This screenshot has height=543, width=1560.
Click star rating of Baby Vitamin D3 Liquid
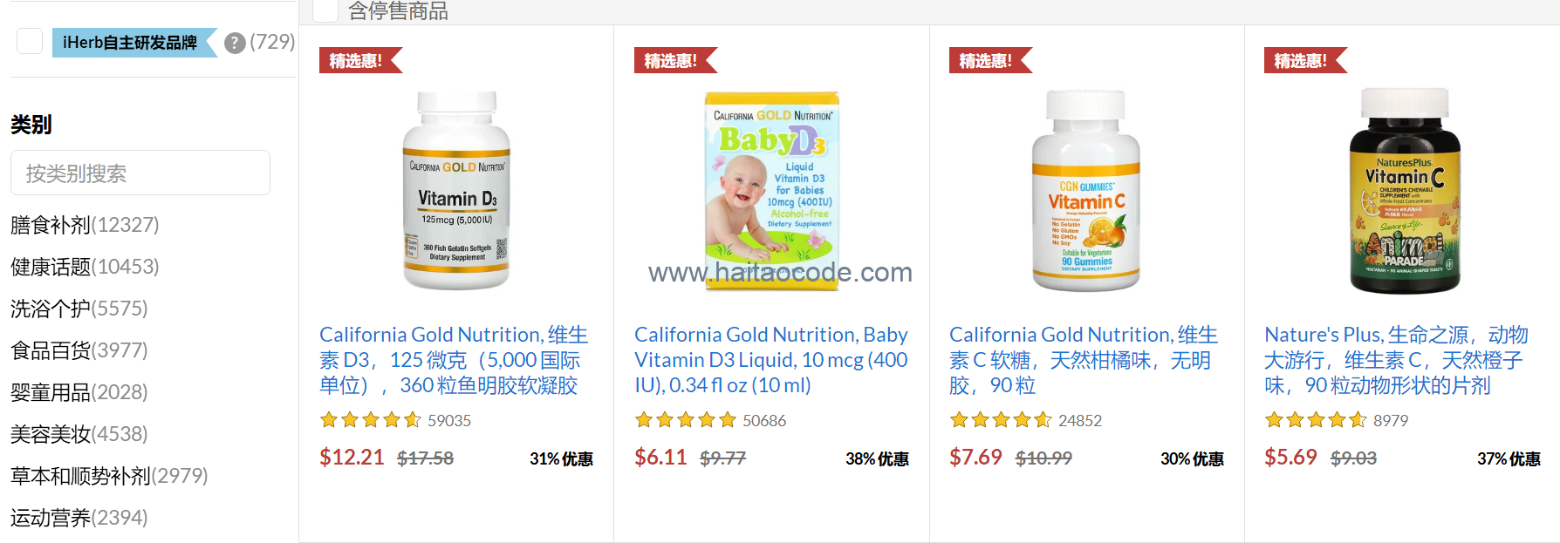point(686,420)
